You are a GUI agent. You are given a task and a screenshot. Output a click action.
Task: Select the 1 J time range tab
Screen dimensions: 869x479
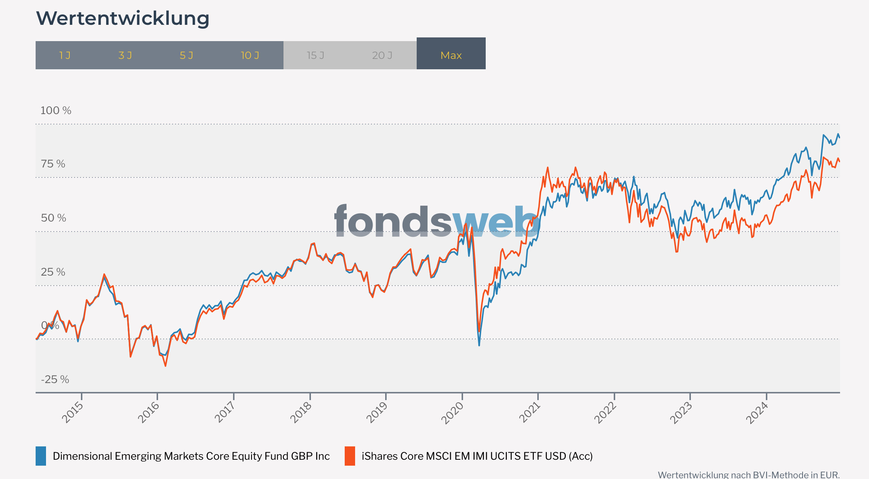[x=65, y=56]
